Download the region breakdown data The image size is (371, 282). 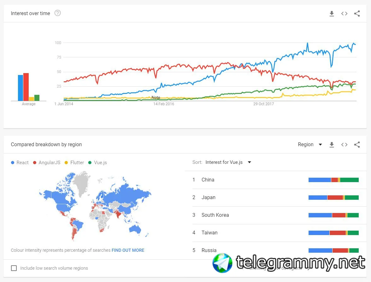pyautogui.click(x=332, y=145)
